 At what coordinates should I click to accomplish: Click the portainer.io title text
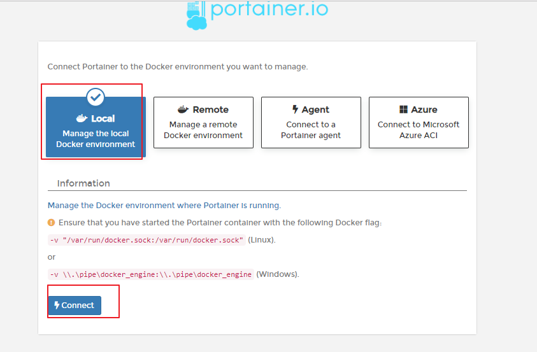269,10
